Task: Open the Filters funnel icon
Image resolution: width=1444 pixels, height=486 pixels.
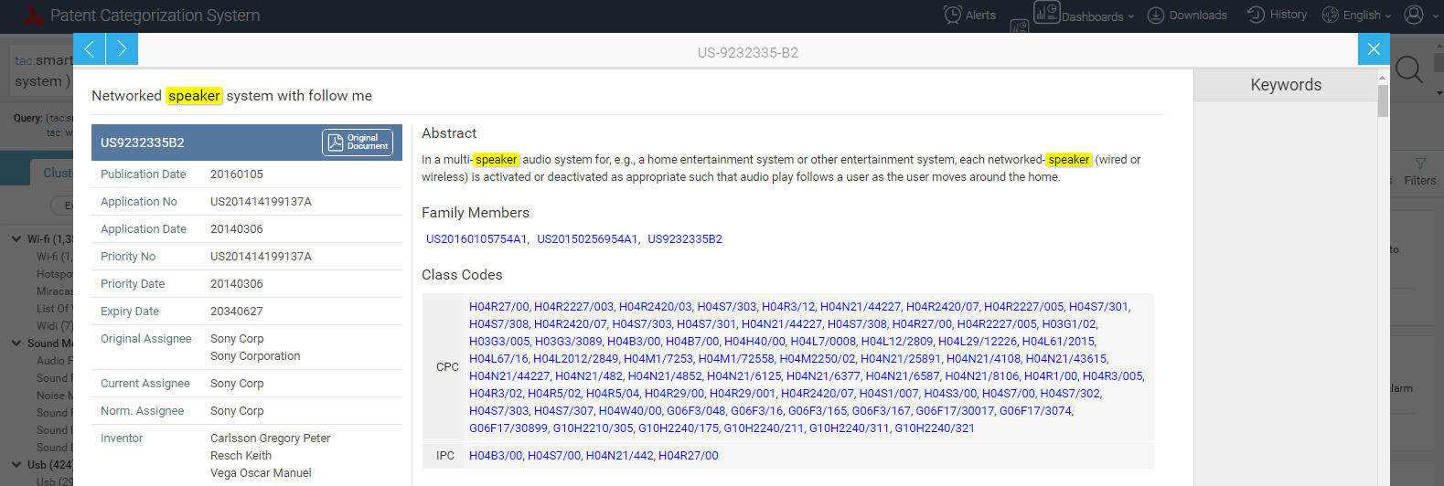Action: click(x=1419, y=164)
